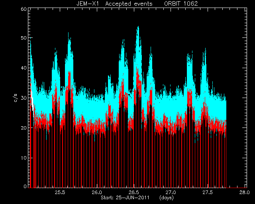Click the 'c/s' y-axis unit label

[x=16, y=98]
